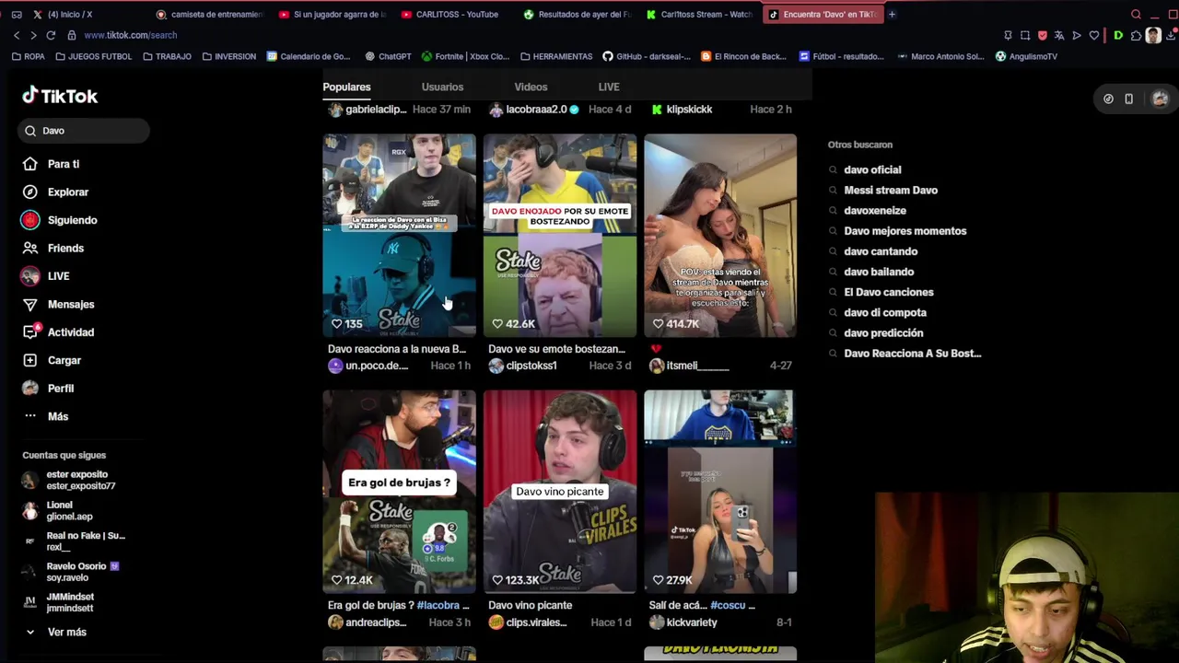Open a new browser tab
This screenshot has height=663, width=1179.
click(x=892, y=14)
